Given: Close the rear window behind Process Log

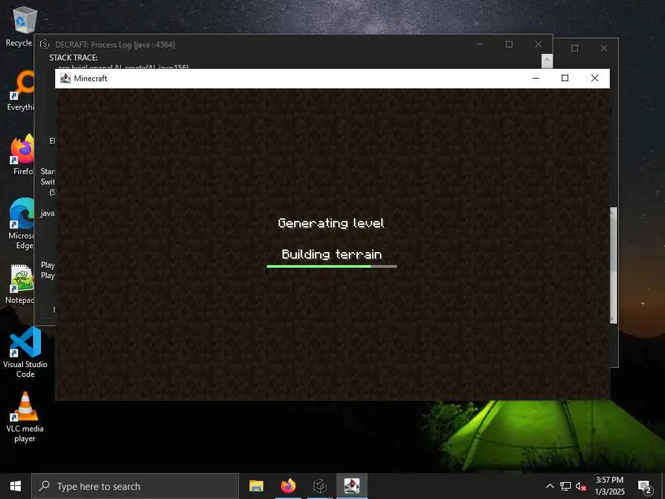Looking at the screenshot, I should [x=604, y=48].
